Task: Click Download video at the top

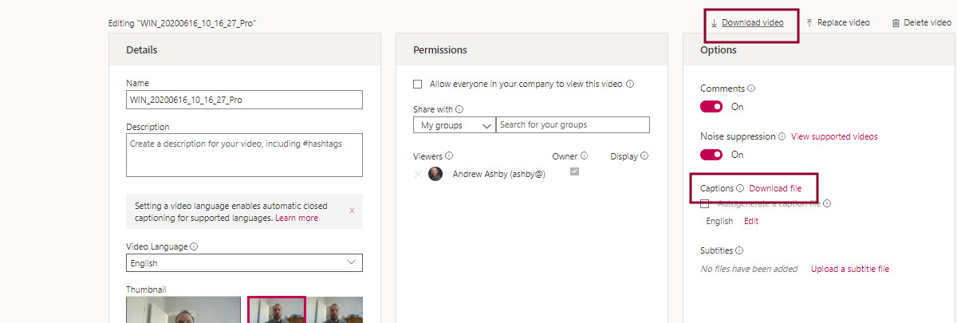Action: 752,22
